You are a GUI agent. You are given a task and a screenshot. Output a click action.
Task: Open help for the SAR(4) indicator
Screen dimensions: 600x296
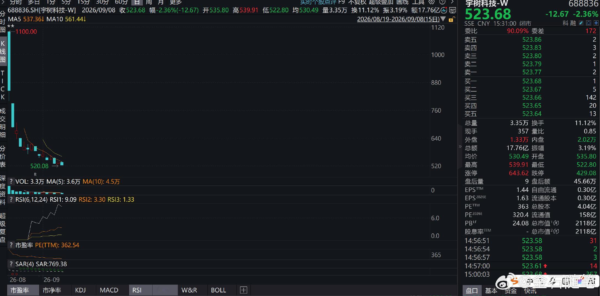(x=11, y=264)
